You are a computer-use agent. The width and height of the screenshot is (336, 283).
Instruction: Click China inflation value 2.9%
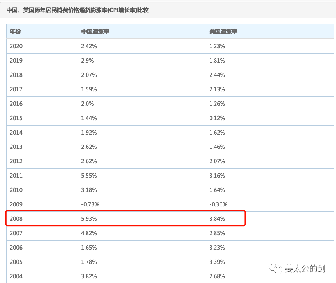tap(87, 61)
